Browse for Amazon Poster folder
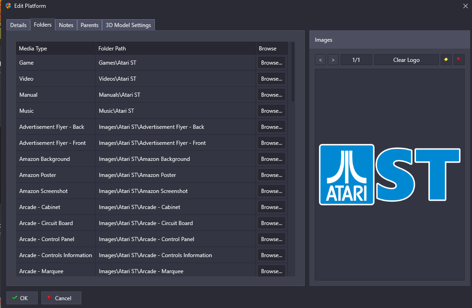 [272, 175]
